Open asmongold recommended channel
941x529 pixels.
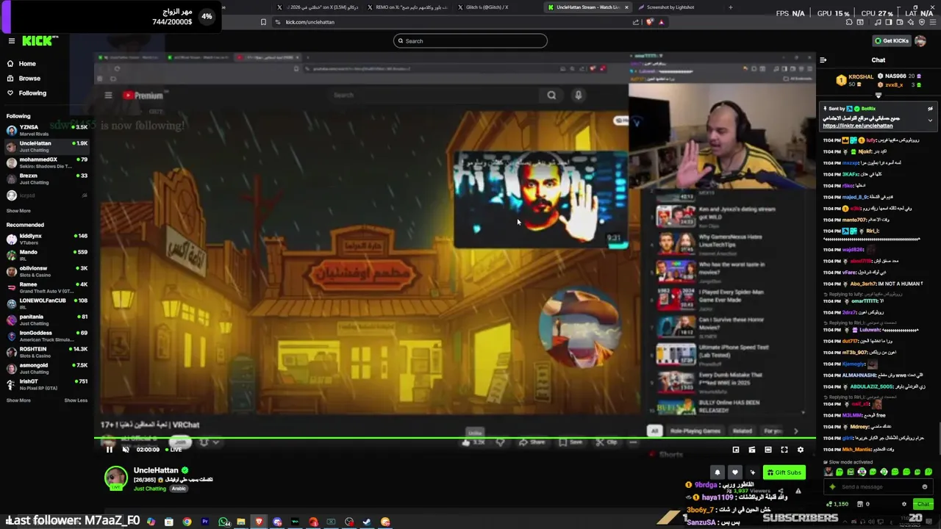[x=46, y=368]
